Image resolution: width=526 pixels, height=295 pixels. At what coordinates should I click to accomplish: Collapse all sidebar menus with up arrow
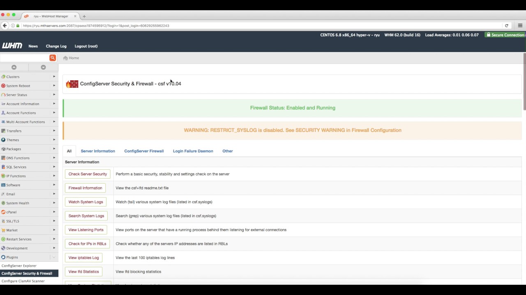14,67
